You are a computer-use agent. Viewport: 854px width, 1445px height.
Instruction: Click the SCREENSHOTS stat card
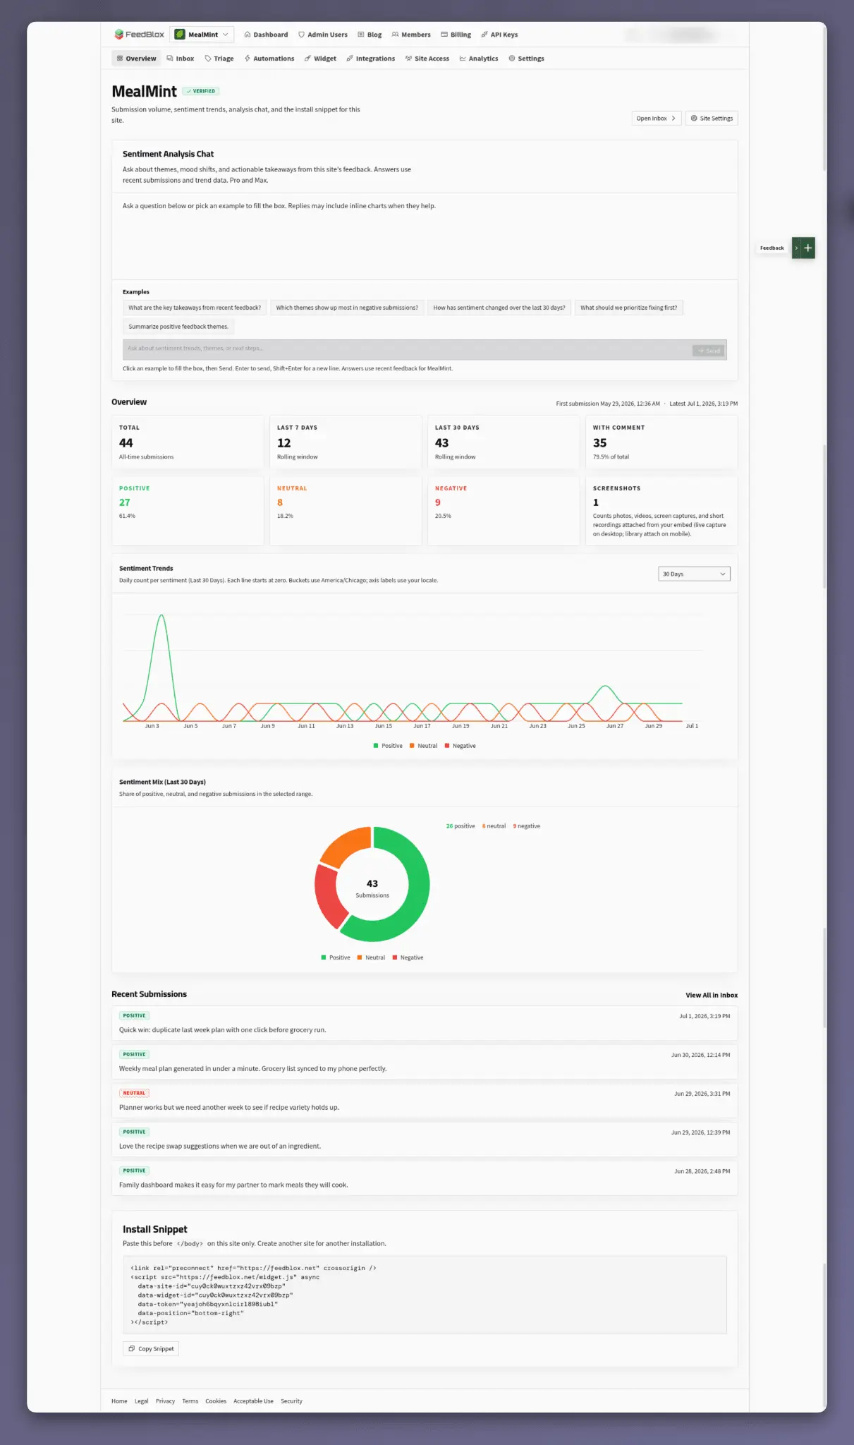661,510
